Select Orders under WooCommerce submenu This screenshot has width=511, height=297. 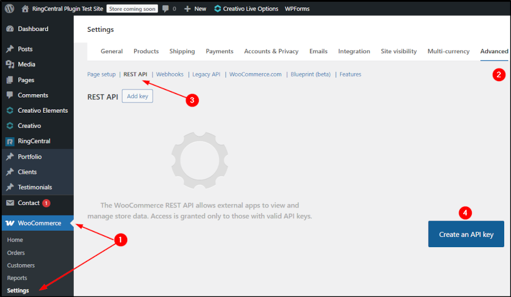coord(16,253)
